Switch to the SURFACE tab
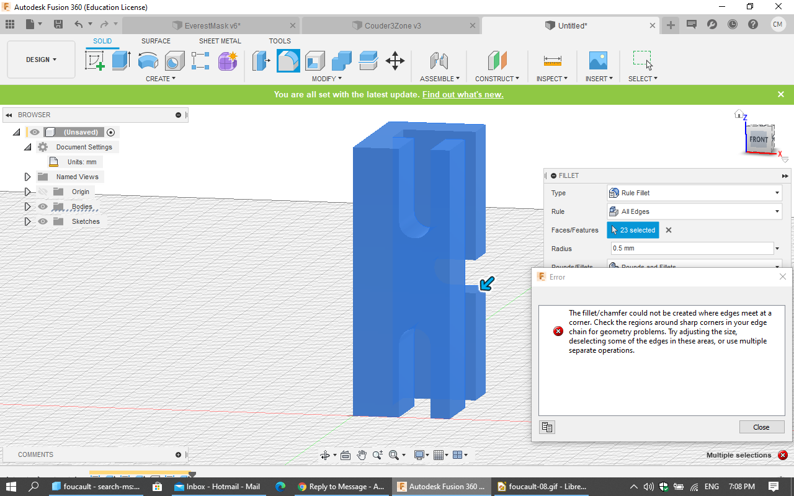 point(155,41)
